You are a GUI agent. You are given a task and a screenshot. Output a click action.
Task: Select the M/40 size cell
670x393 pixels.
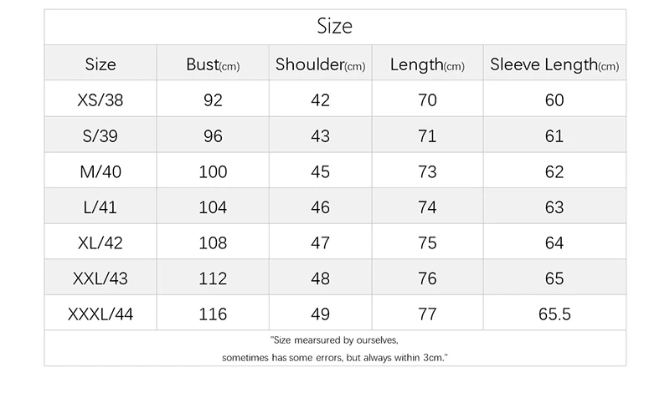[100, 171]
